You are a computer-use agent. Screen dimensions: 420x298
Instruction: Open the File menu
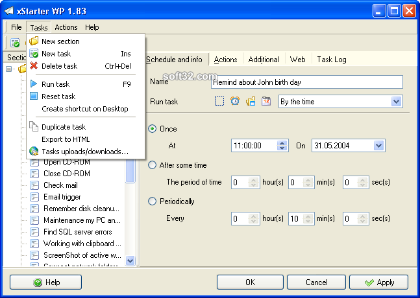(x=16, y=27)
